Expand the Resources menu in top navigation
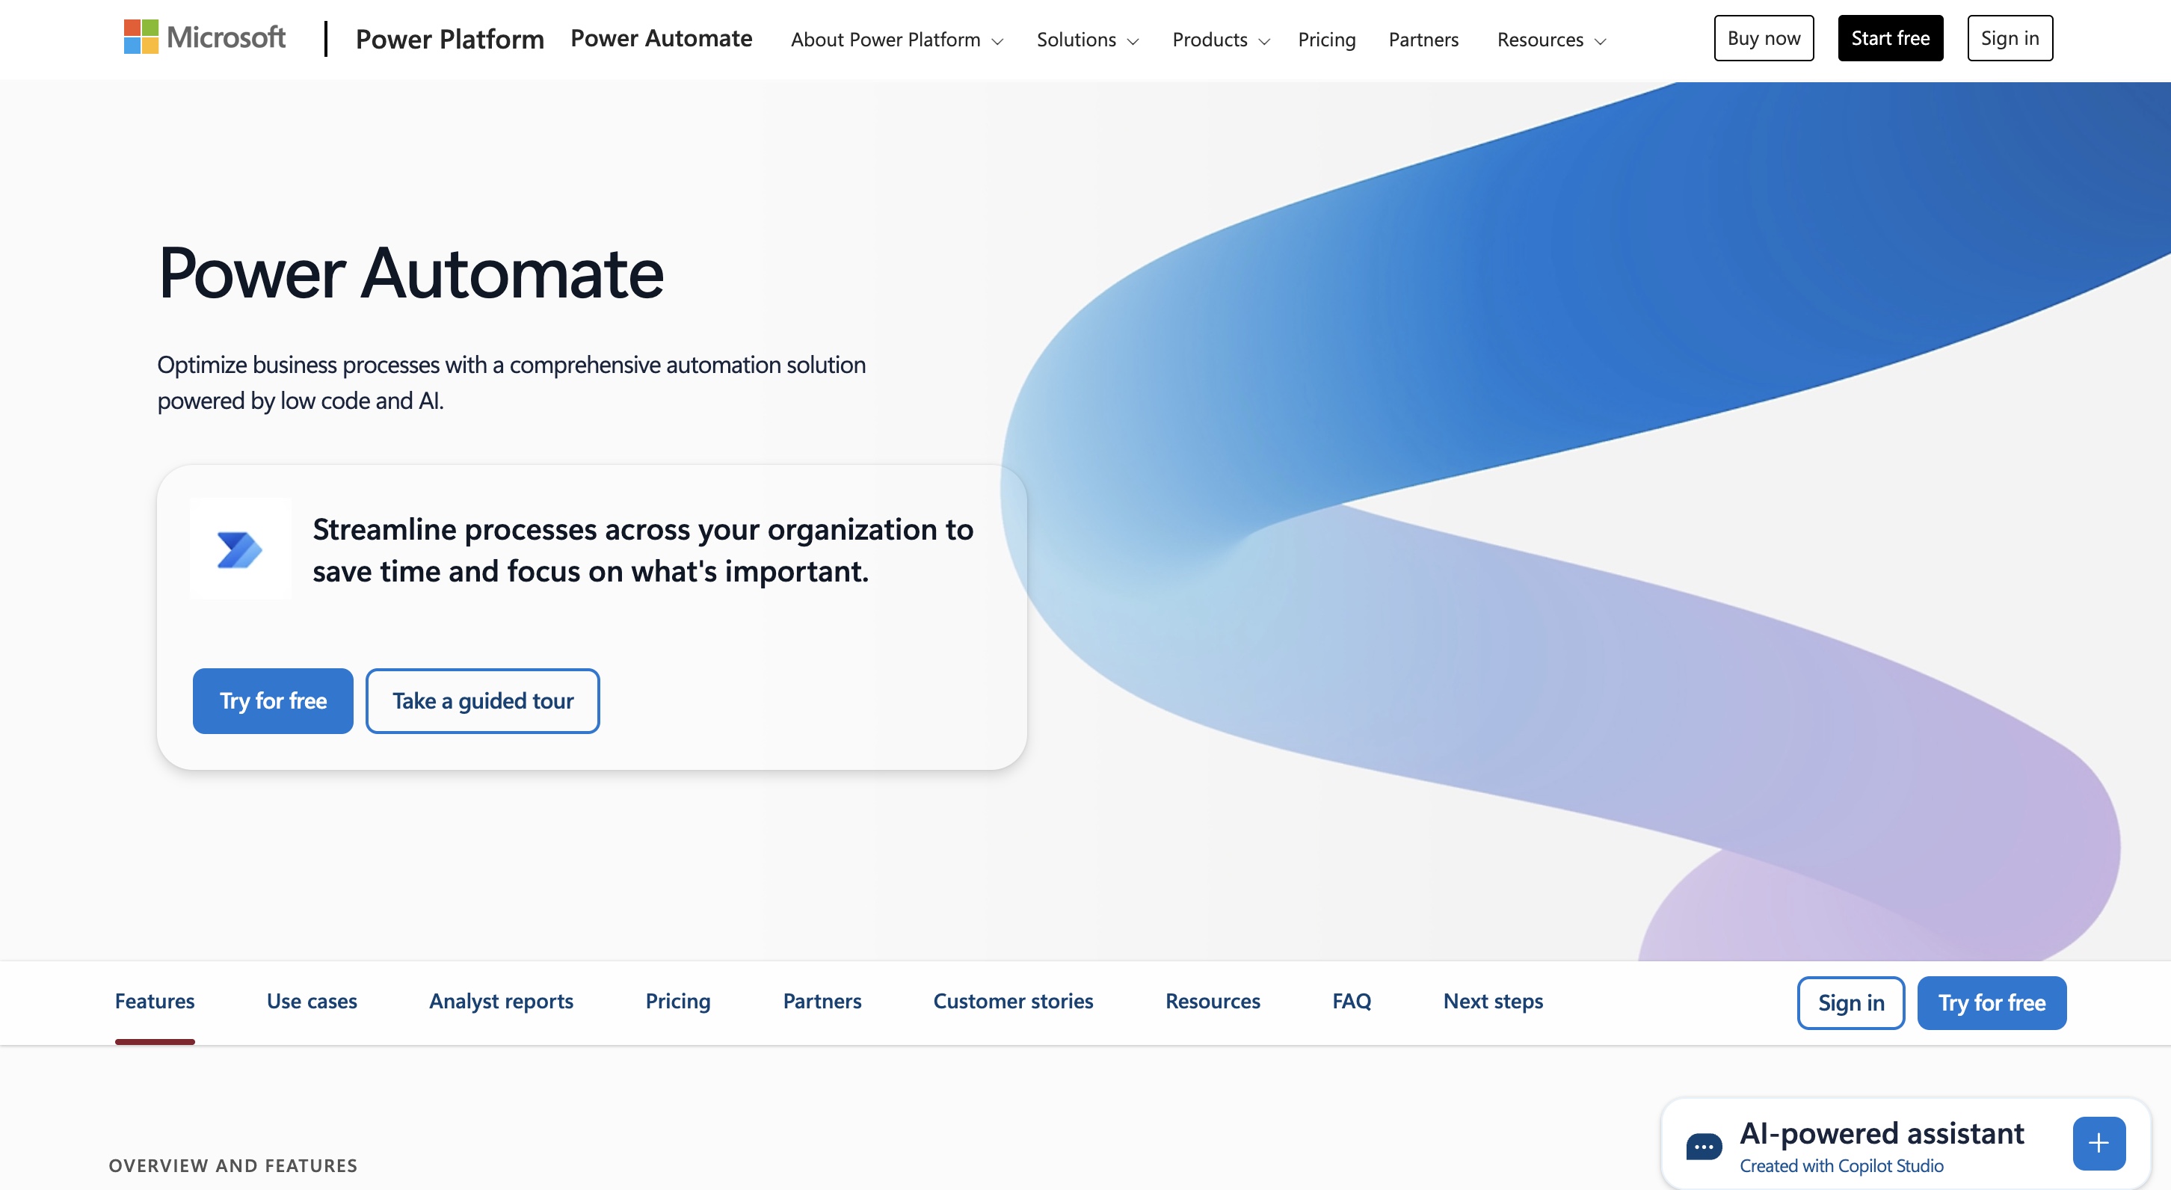The image size is (2171, 1190). [1551, 40]
